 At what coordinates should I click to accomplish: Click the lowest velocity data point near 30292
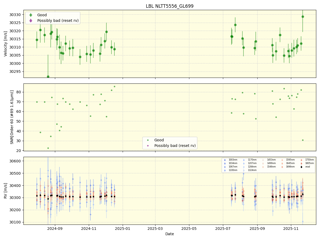click(48, 77)
